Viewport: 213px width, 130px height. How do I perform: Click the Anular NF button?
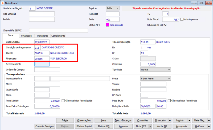point(162,126)
